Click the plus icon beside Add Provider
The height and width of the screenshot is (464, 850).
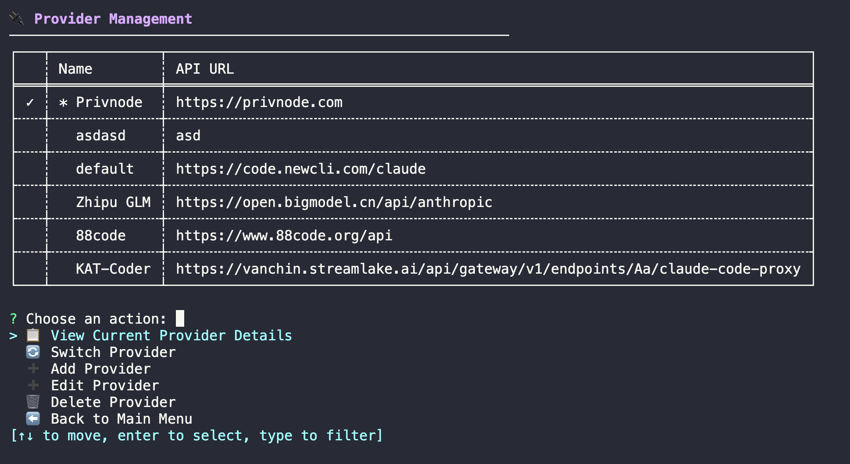[32, 368]
